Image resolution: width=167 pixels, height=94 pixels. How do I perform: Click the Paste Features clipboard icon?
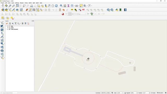60,10
